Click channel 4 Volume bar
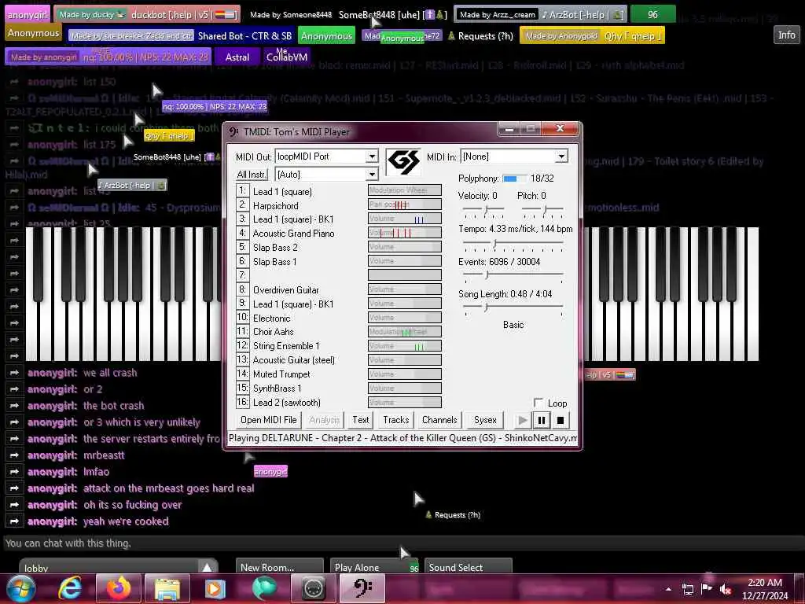805x604 pixels. pos(405,233)
